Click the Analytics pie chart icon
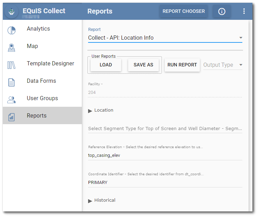The height and width of the screenshot is (217, 258). coord(11,30)
